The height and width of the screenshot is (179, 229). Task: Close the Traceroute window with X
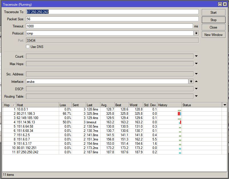pyautogui.click(x=225, y=4)
